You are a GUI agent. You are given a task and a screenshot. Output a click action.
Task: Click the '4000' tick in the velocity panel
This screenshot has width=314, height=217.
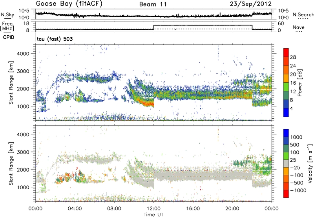[x=23, y=134]
